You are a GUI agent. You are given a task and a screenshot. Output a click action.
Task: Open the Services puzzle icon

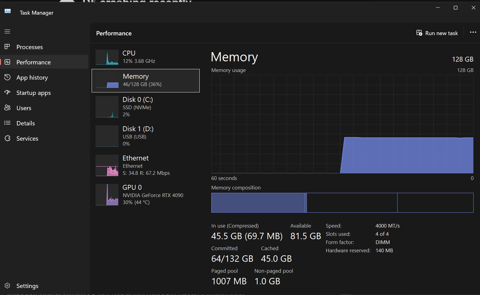7,138
